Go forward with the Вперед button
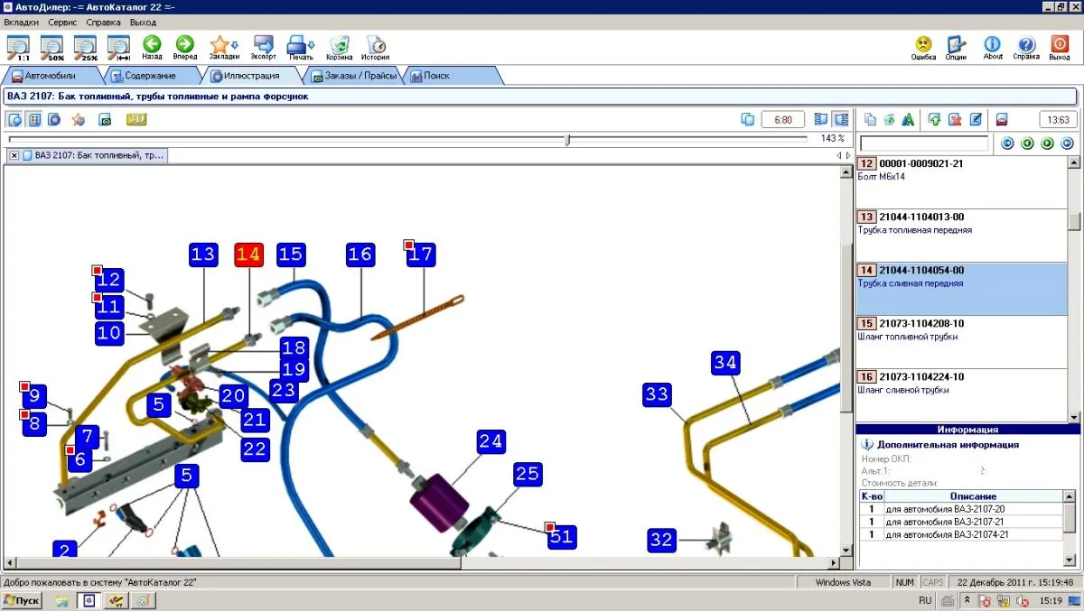Screen dimensions: 1084x611 184,47
